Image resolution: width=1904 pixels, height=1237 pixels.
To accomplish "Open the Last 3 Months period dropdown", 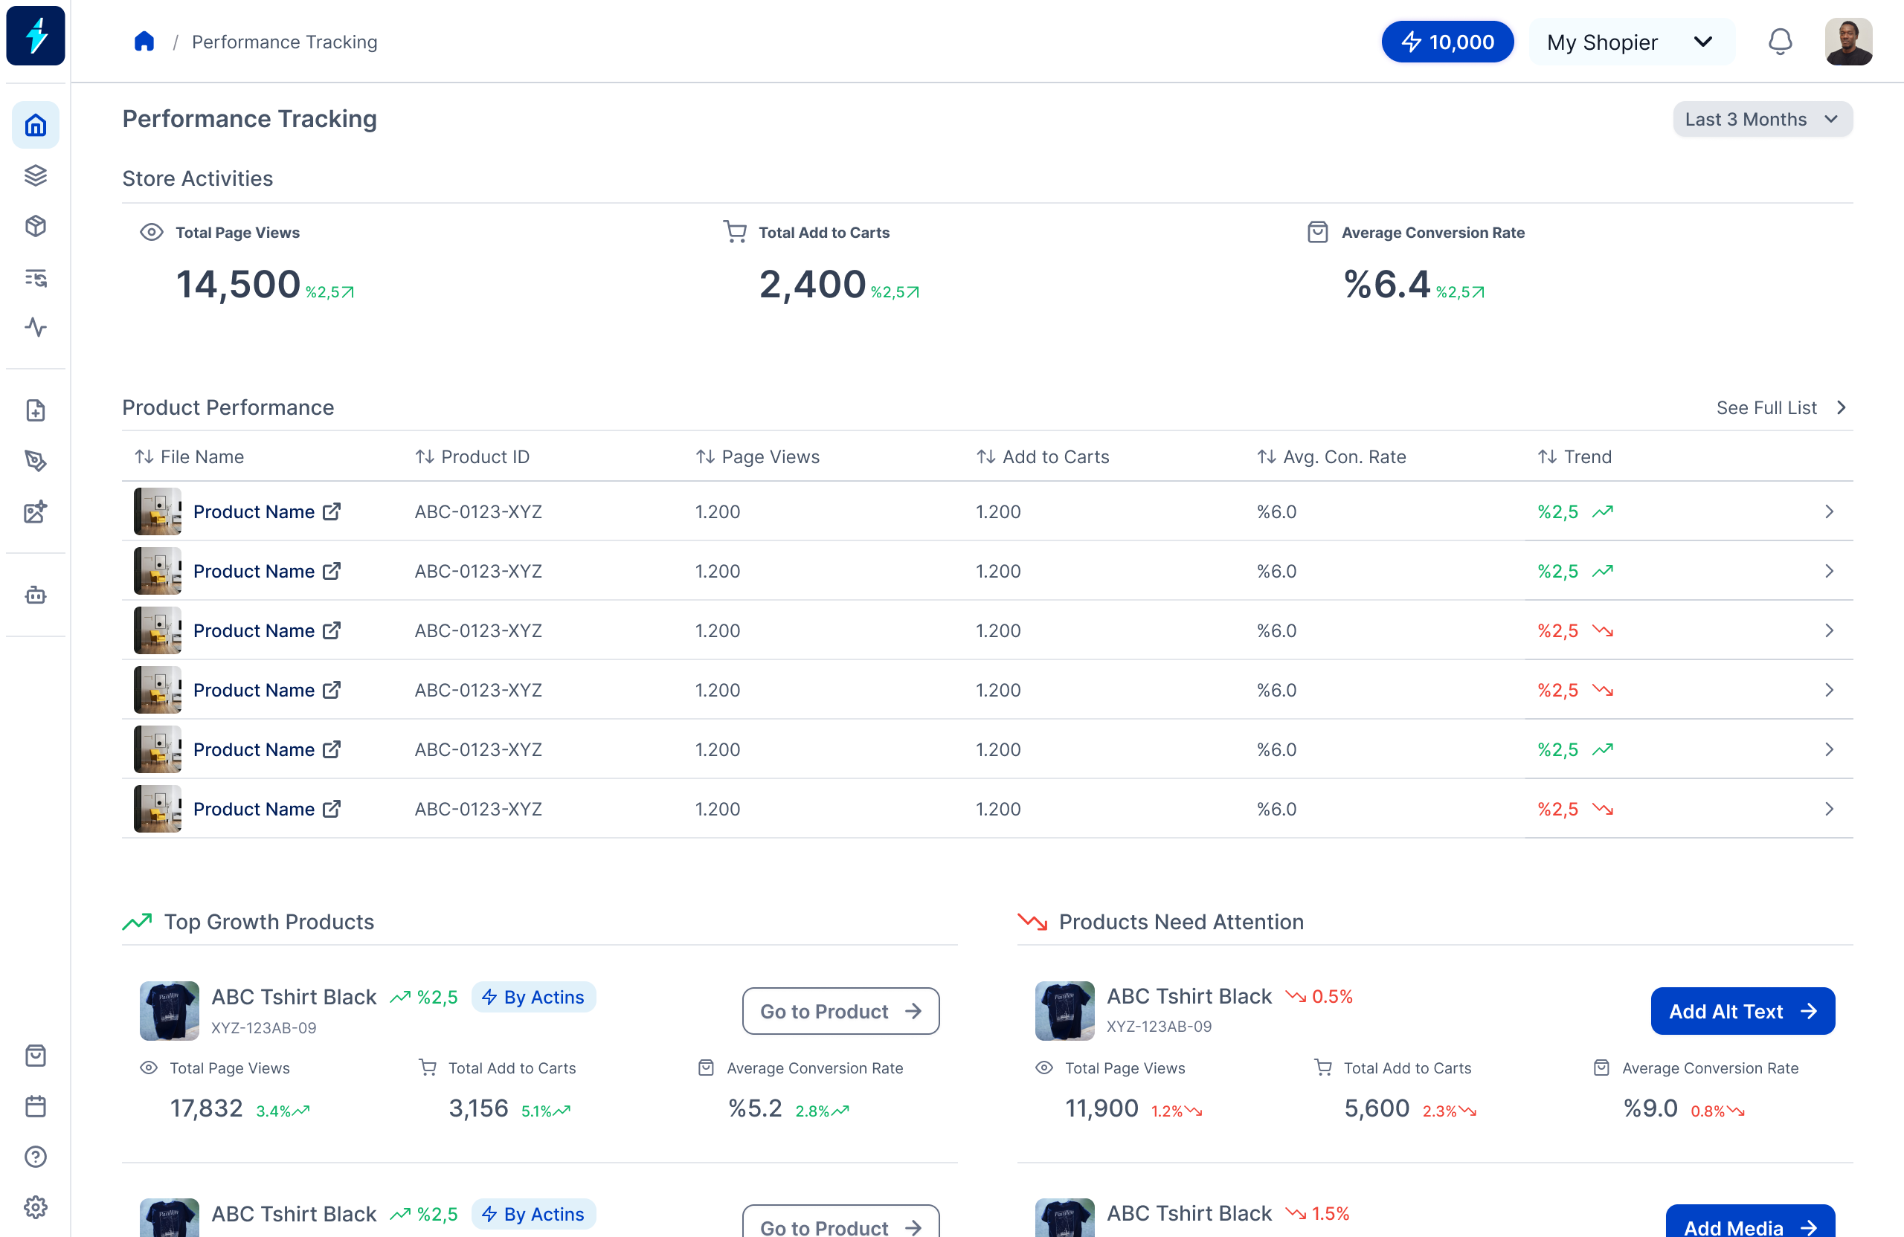I will 1763,119.
